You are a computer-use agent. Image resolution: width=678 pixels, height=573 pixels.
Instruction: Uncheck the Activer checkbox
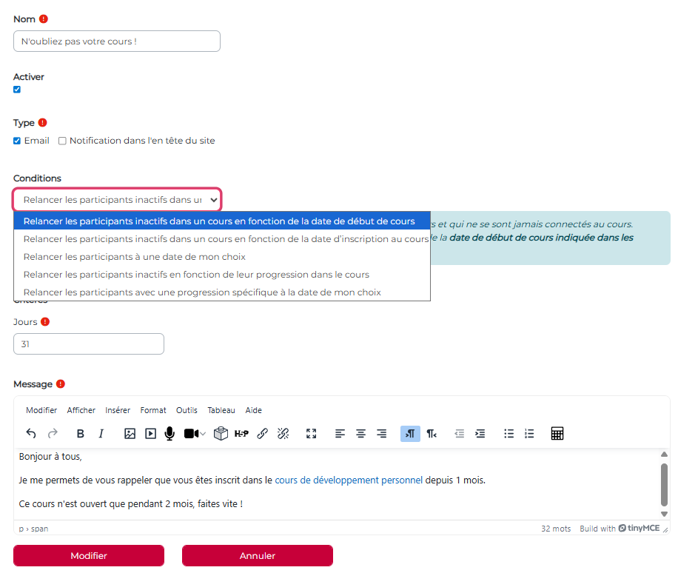(17, 90)
